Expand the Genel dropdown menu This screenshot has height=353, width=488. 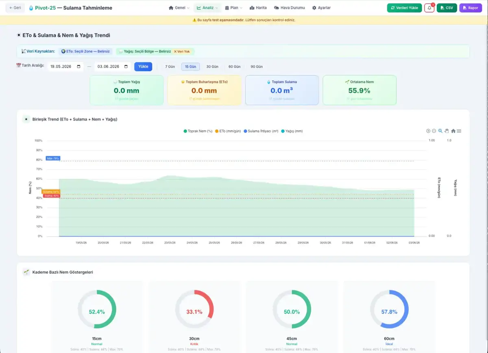coord(179,8)
